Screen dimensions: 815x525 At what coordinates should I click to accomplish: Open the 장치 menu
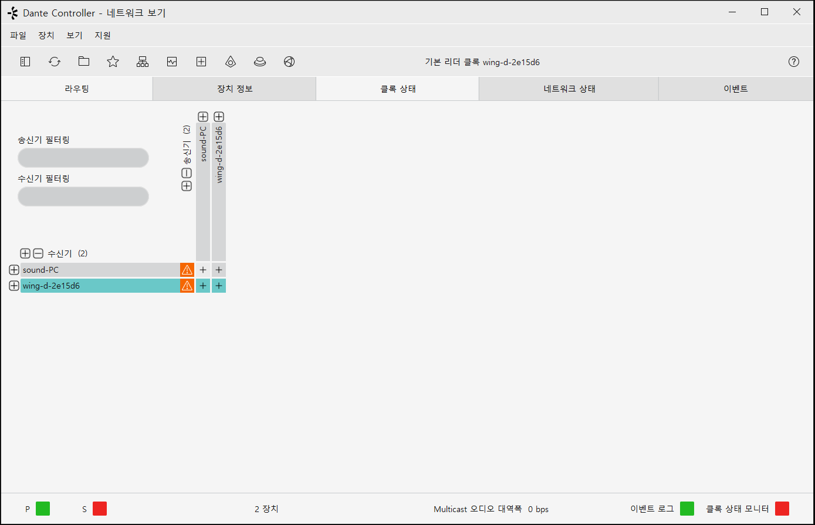point(46,35)
